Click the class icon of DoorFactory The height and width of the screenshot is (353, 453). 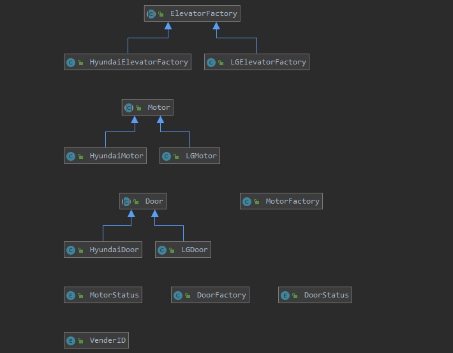point(178,296)
